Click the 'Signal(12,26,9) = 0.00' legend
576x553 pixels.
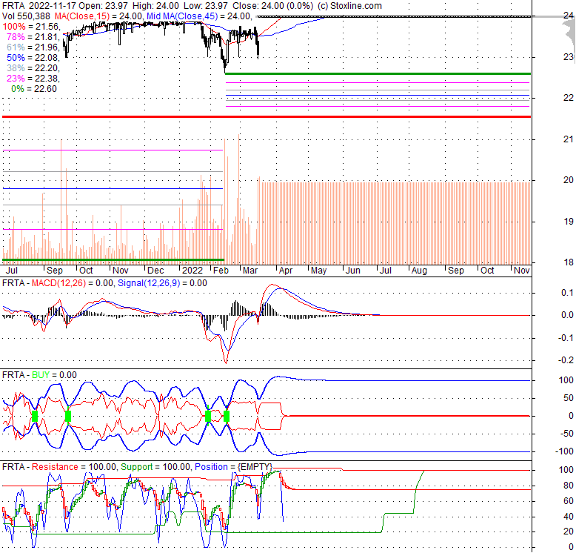tap(162, 283)
